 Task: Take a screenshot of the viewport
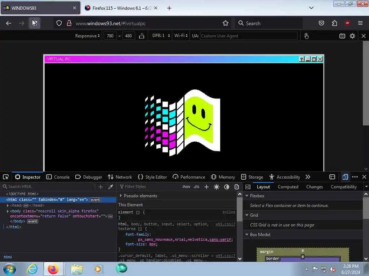pyautogui.click(x=342, y=36)
